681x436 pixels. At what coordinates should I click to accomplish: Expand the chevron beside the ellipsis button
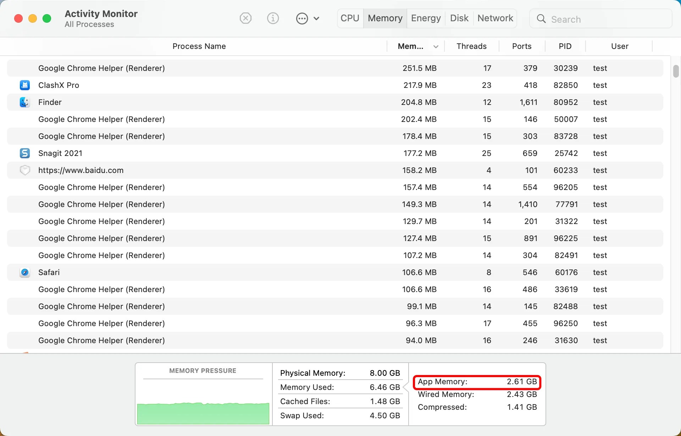[317, 18]
